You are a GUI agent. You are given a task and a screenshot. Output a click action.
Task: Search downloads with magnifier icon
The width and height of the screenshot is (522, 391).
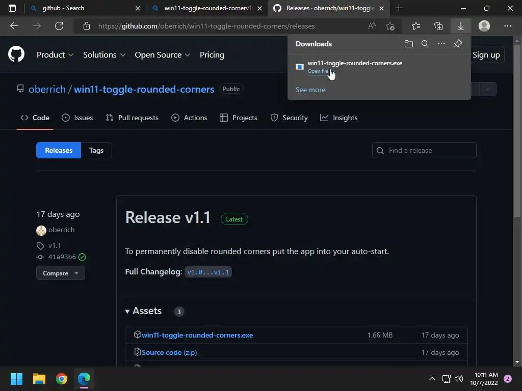425,44
